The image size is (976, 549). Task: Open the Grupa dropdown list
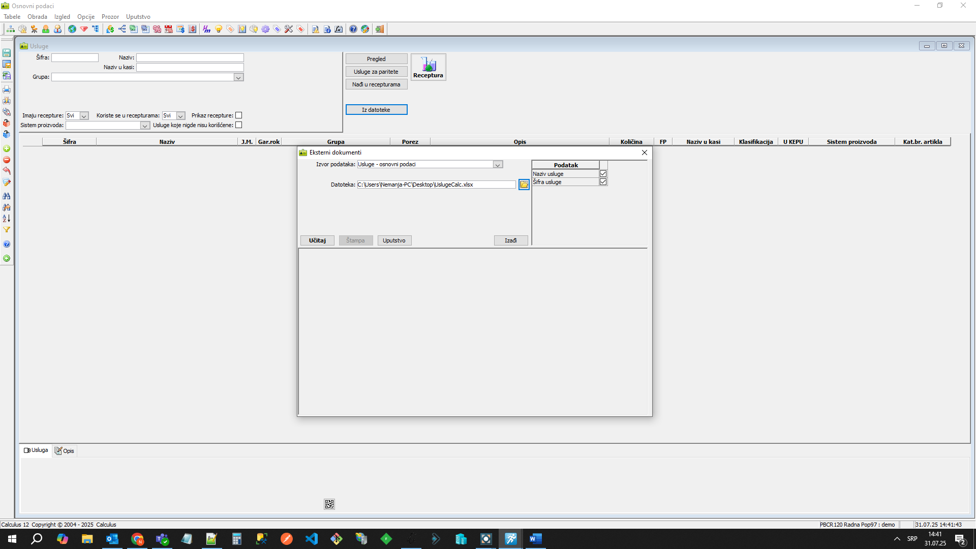pyautogui.click(x=238, y=77)
